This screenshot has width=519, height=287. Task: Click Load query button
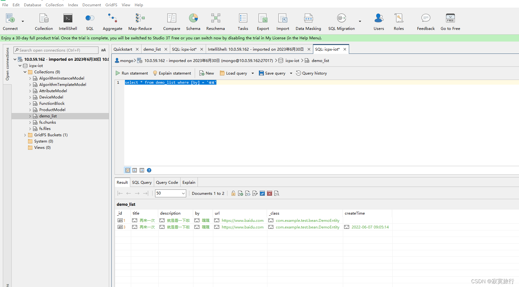(x=234, y=73)
